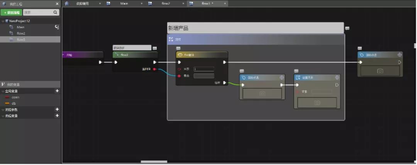Click the screenshot placeholder of click node inside group
This screenshot has height=165, width=417.
click(x=262, y=94)
